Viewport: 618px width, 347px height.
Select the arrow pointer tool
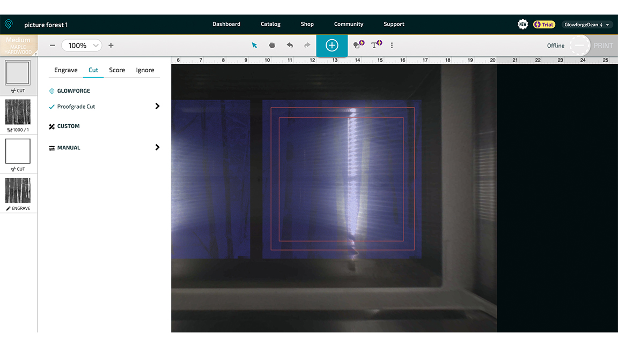pyautogui.click(x=254, y=45)
